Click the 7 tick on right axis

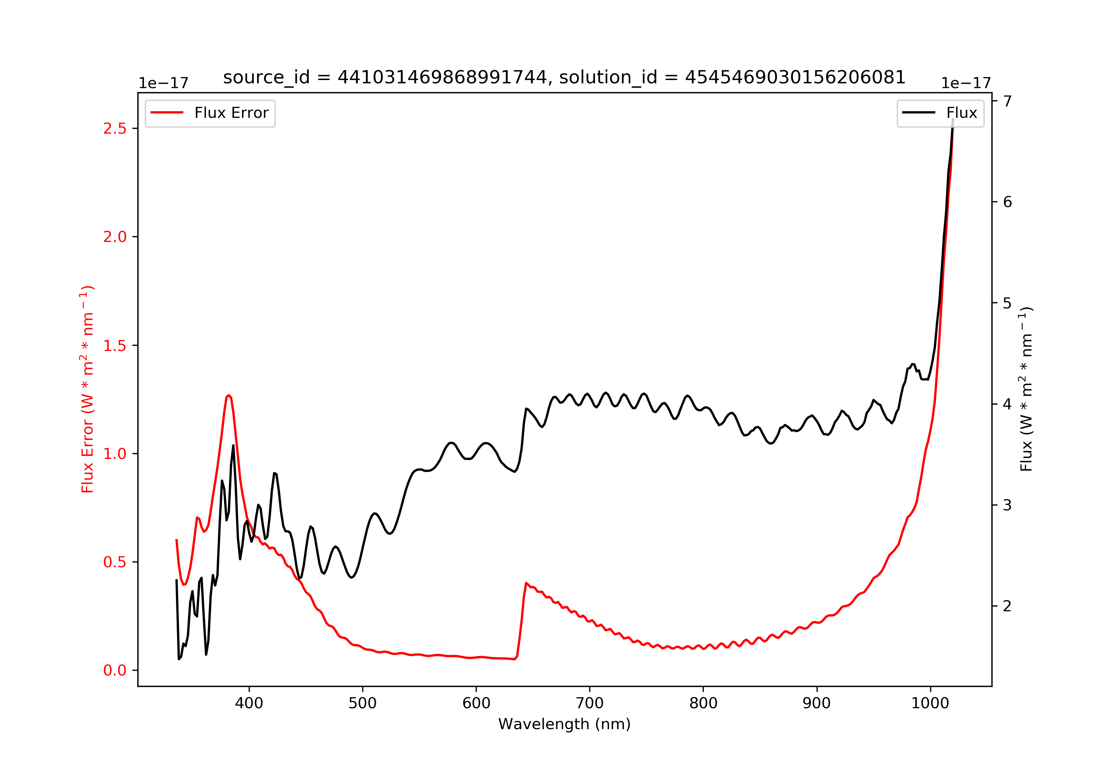1008,101
